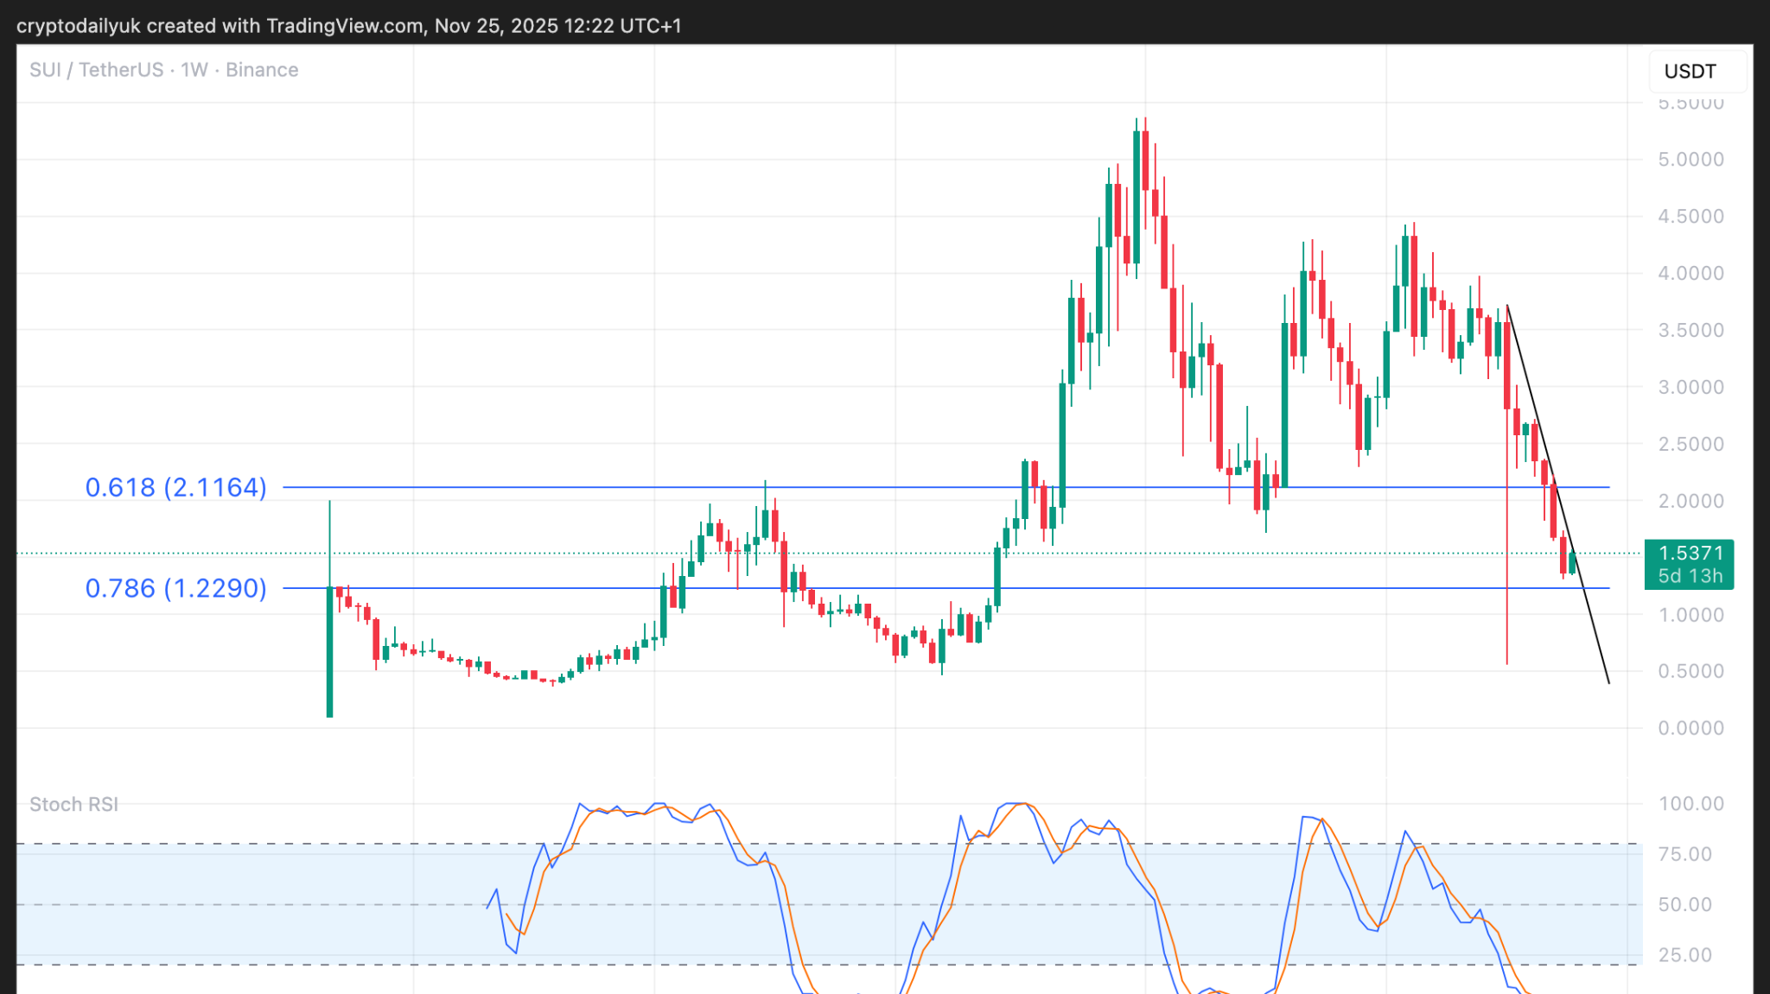
Task: Click the 100.00 Stoch RSI axis label
Action: pyautogui.click(x=1690, y=803)
